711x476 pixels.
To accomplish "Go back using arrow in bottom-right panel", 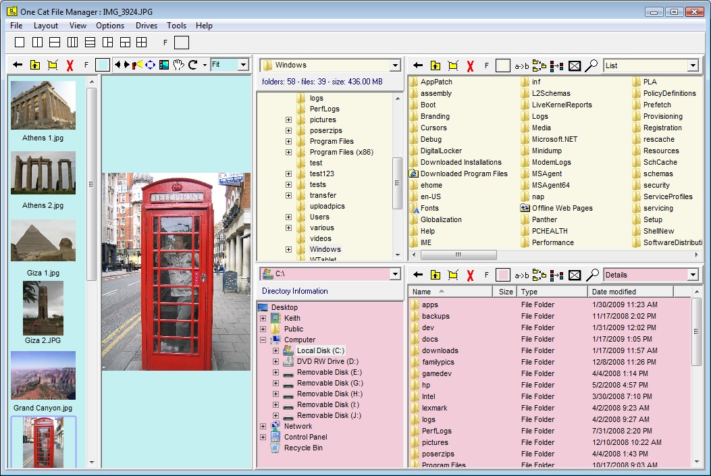I will (418, 275).
